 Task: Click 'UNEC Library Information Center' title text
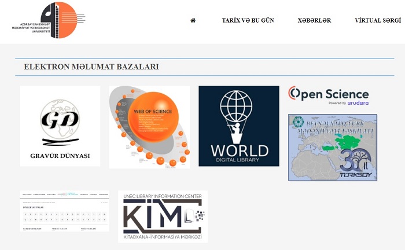coord(163,197)
